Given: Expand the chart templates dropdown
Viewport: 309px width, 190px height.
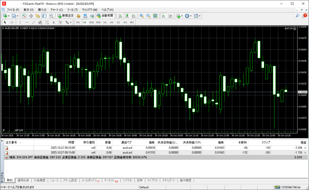Looking at the screenshot, I should pyautogui.click(x=199, y=16).
